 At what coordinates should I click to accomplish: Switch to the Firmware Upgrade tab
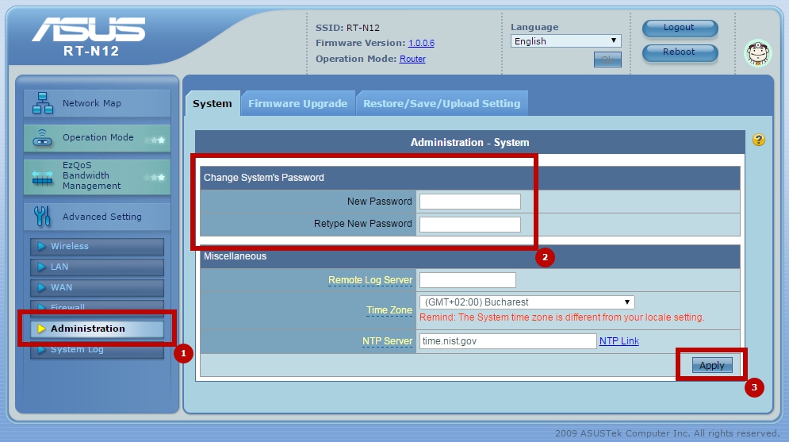point(298,103)
